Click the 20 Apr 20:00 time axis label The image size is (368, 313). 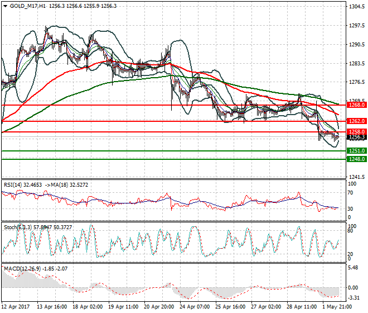pos(159,307)
